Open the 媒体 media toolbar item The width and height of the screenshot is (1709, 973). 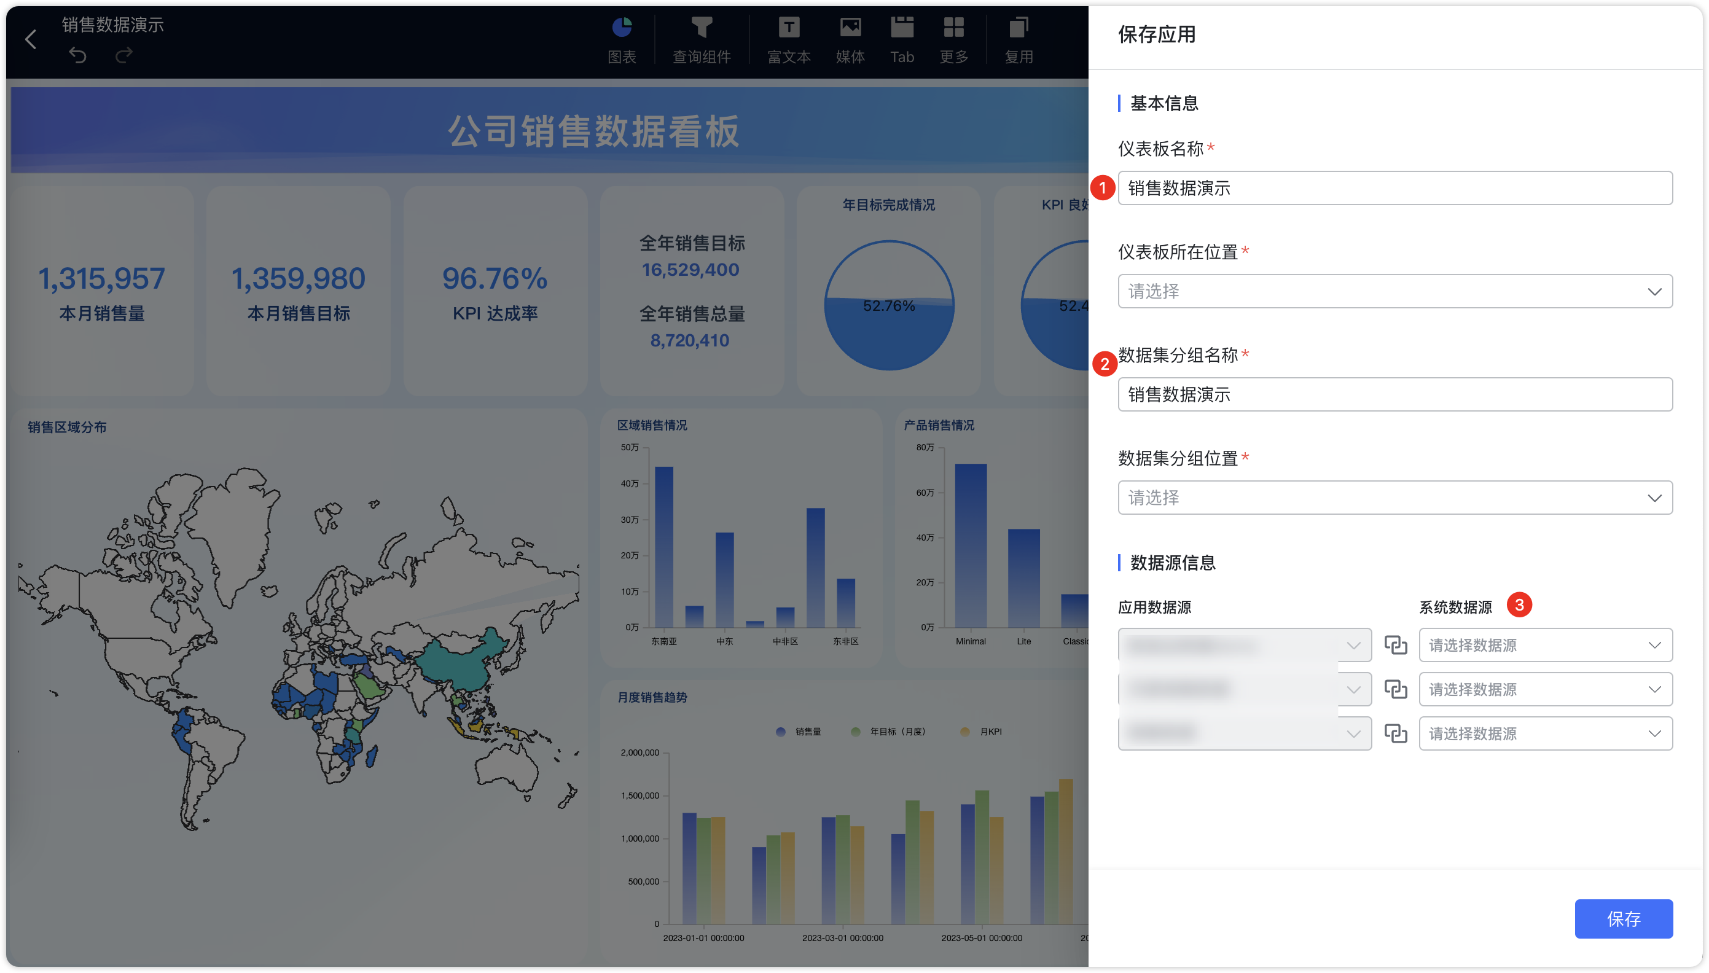(x=850, y=40)
